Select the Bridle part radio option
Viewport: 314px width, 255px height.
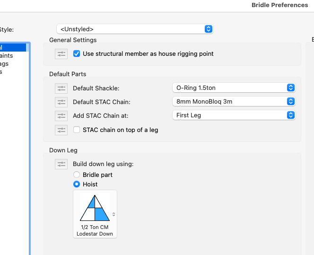[77, 175]
